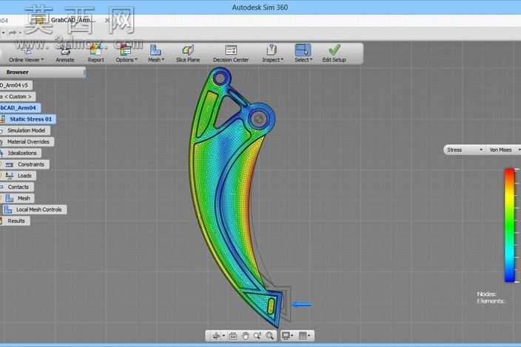
Task: Open the Von Mises dropdown
Action: click(x=503, y=149)
